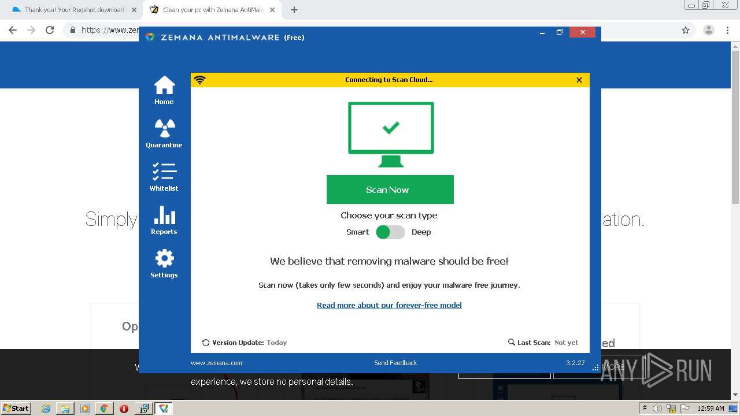Screen dimensions: 740x416
Task: Click Version Update: Today text
Action: (250, 343)
